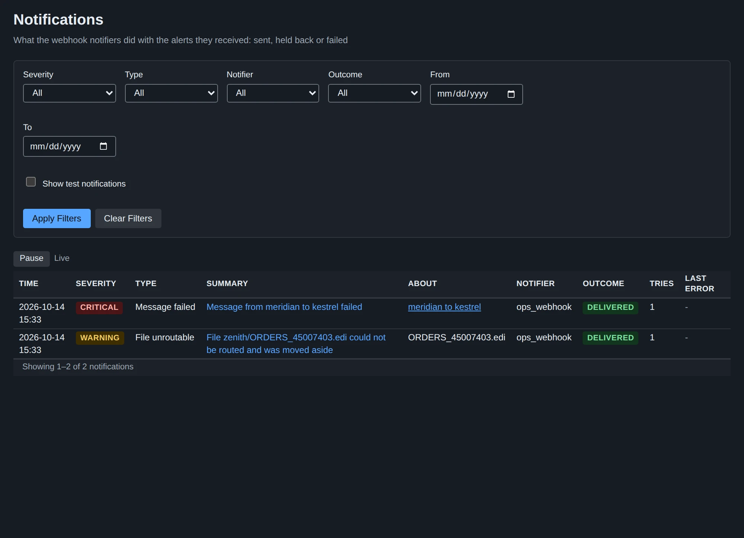
Task: Open the Severity dropdown
Action: click(x=70, y=93)
